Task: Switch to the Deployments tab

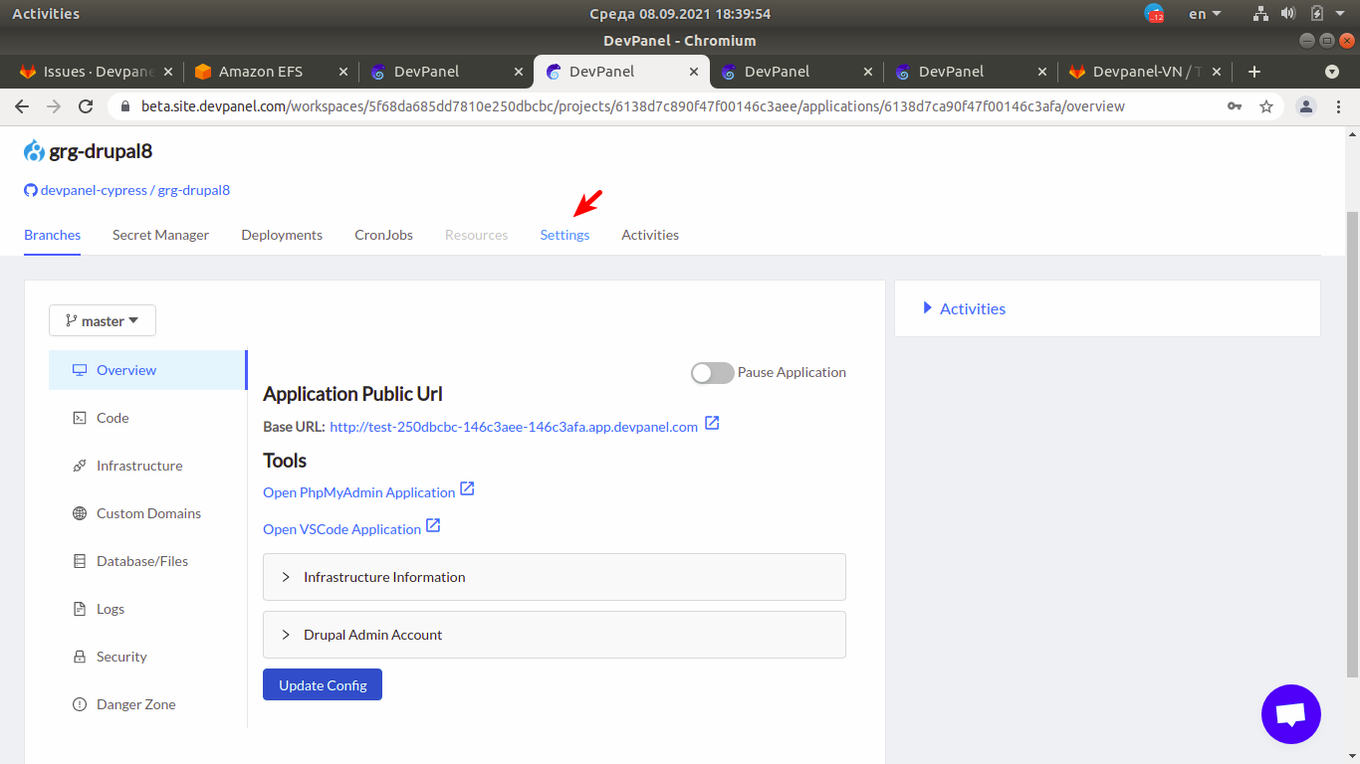Action: point(282,235)
